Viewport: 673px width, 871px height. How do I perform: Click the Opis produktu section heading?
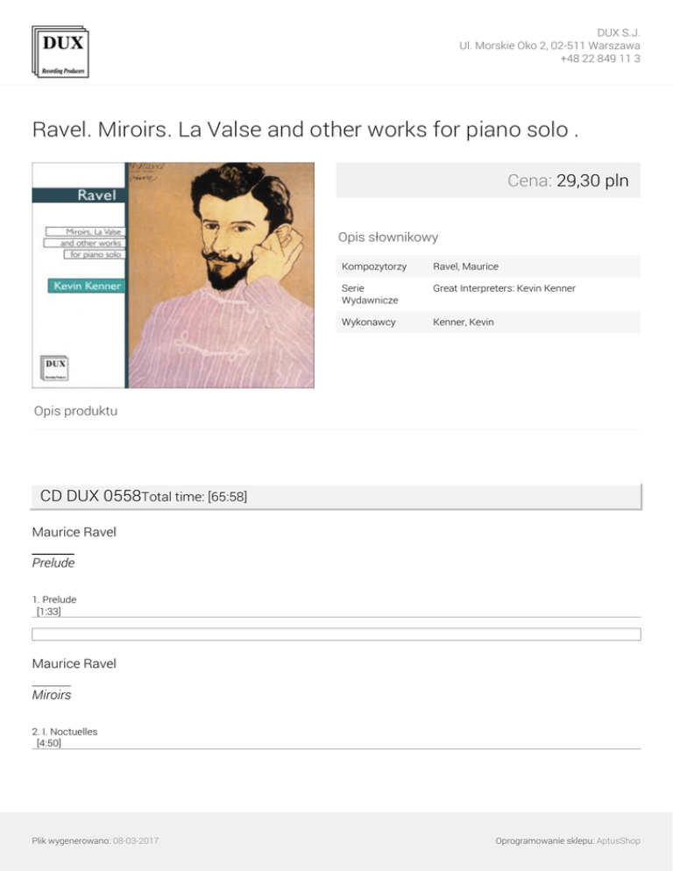pyautogui.click(x=75, y=410)
